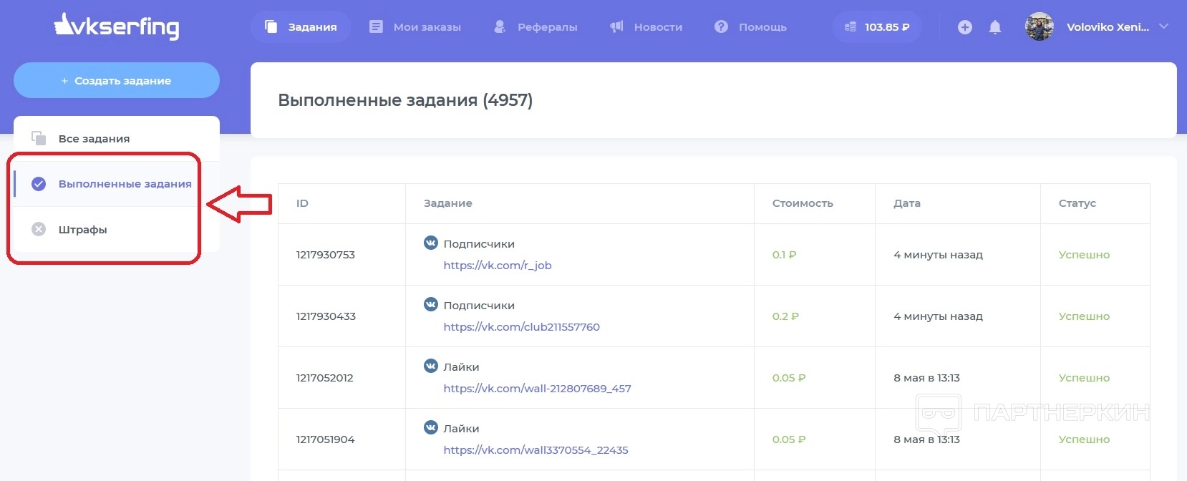
Task: Click VK icon next to first Подписчики task
Action: click(431, 243)
